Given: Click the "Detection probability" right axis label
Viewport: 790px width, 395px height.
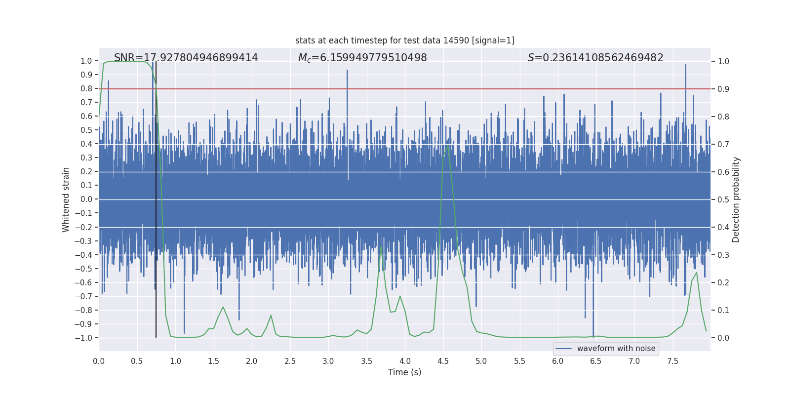Looking at the screenshot, I should 736,199.
